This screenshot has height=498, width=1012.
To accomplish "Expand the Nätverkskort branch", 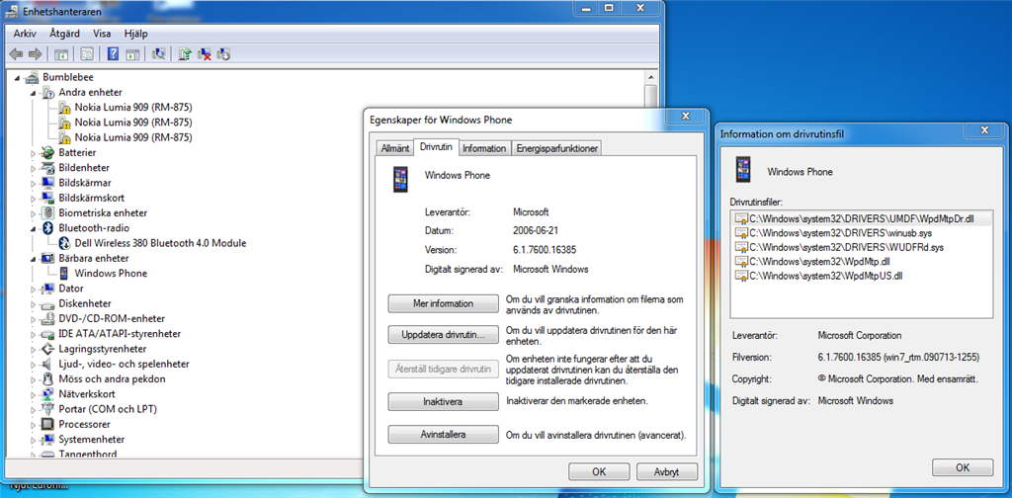I will click(x=34, y=394).
